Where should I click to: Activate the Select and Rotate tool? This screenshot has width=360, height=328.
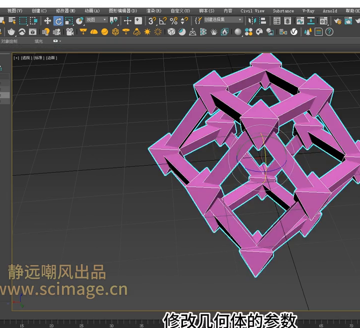coord(58,21)
